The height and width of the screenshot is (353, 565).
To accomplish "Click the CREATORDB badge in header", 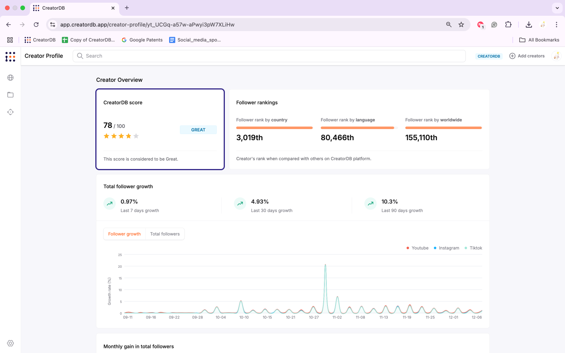I will (x=489, y=56).
